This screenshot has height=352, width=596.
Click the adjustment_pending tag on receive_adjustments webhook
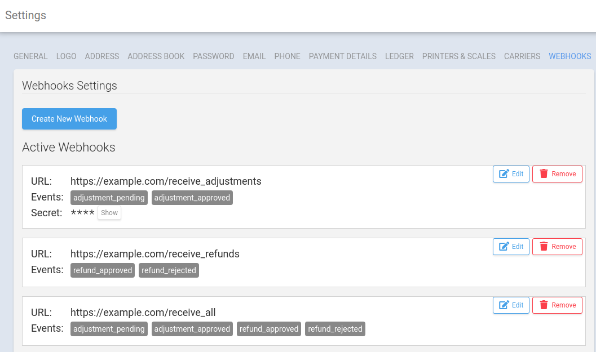[x=109, y=198]
